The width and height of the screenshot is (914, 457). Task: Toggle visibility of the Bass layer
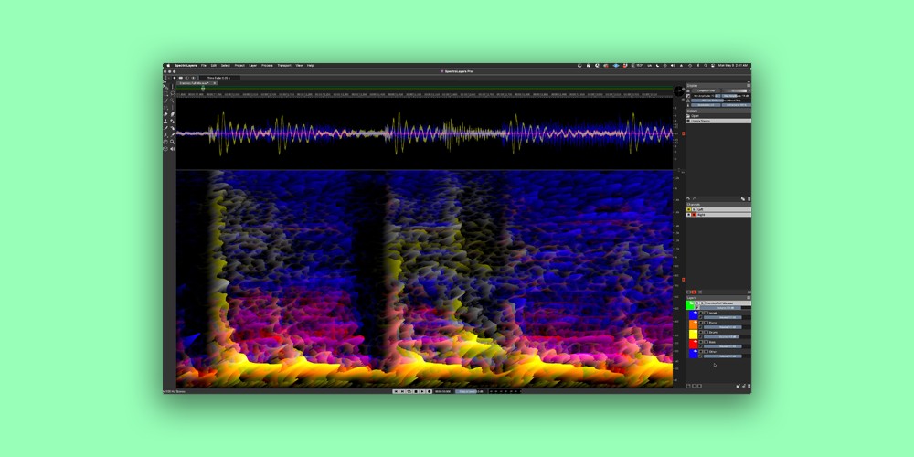701,342
